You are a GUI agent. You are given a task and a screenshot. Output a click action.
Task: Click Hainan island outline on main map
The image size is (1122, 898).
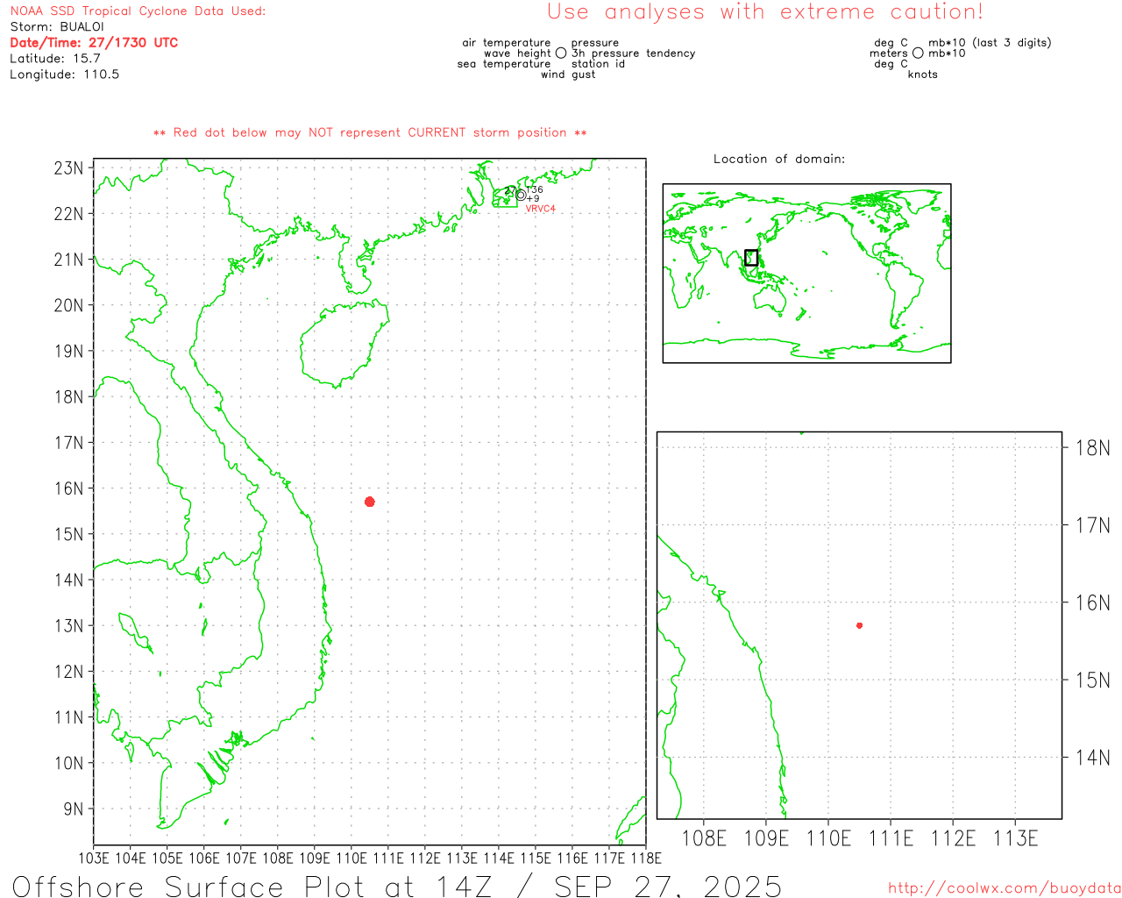342,344
